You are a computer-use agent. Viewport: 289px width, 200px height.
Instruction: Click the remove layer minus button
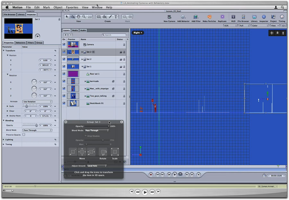[x=71, y=35]
